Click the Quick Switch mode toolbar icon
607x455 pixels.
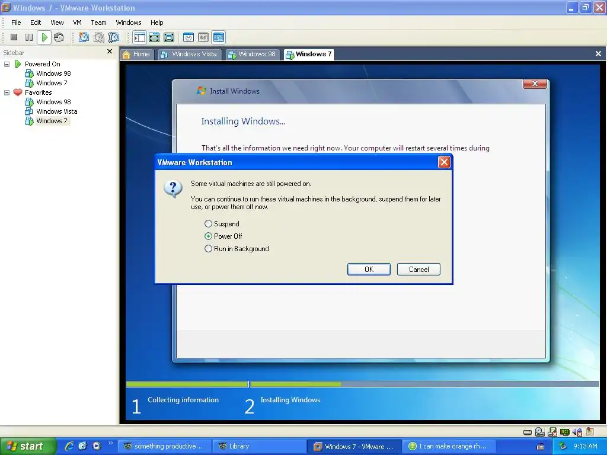tap(154, 37)
